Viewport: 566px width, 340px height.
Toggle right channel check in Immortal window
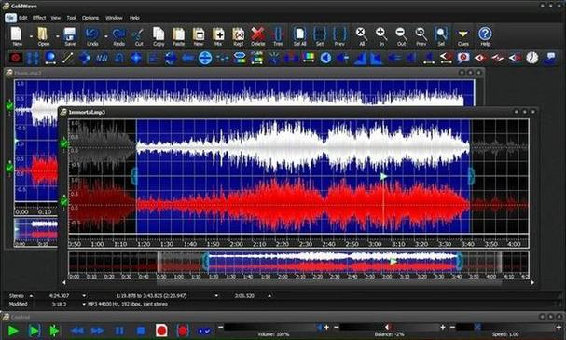[64, 201]
